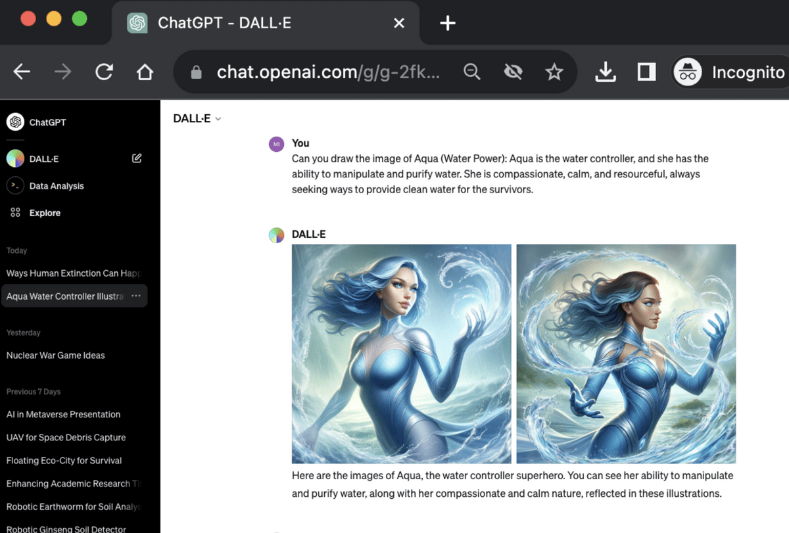Open the browser downloads icon
The image size is (789, 533).
point(606,72)
